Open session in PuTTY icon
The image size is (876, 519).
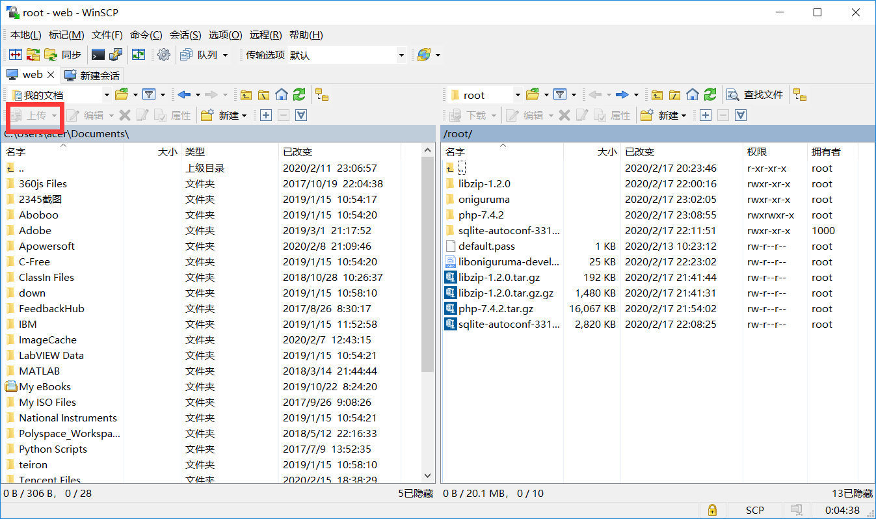116,55
